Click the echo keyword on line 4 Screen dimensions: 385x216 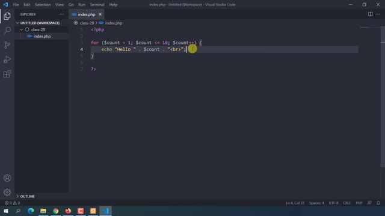(x=106, y=49)
